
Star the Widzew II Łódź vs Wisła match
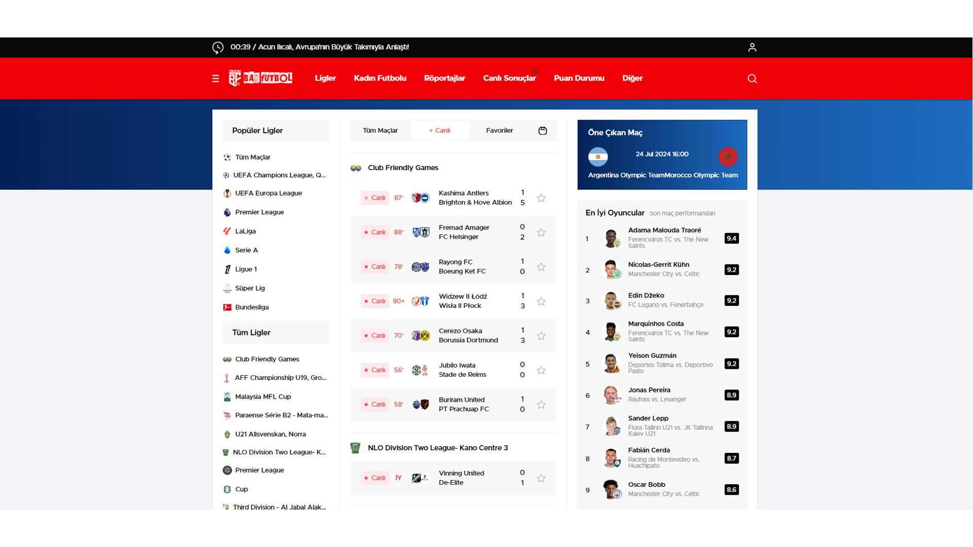[541, 301]
